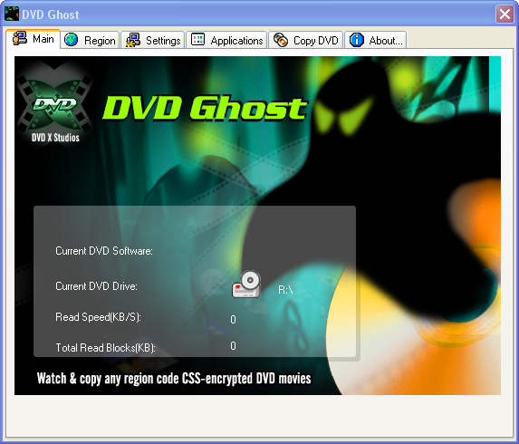Click the R:\ drive letter label
Screen dimensions: 519x444
point(285,290)
